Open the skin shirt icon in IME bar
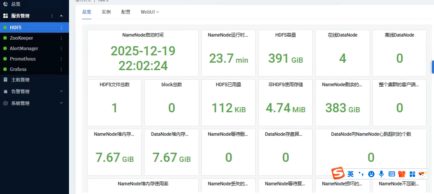Image resolution: width=434 pixels, height=194 pixels. (x=402, y=174)
